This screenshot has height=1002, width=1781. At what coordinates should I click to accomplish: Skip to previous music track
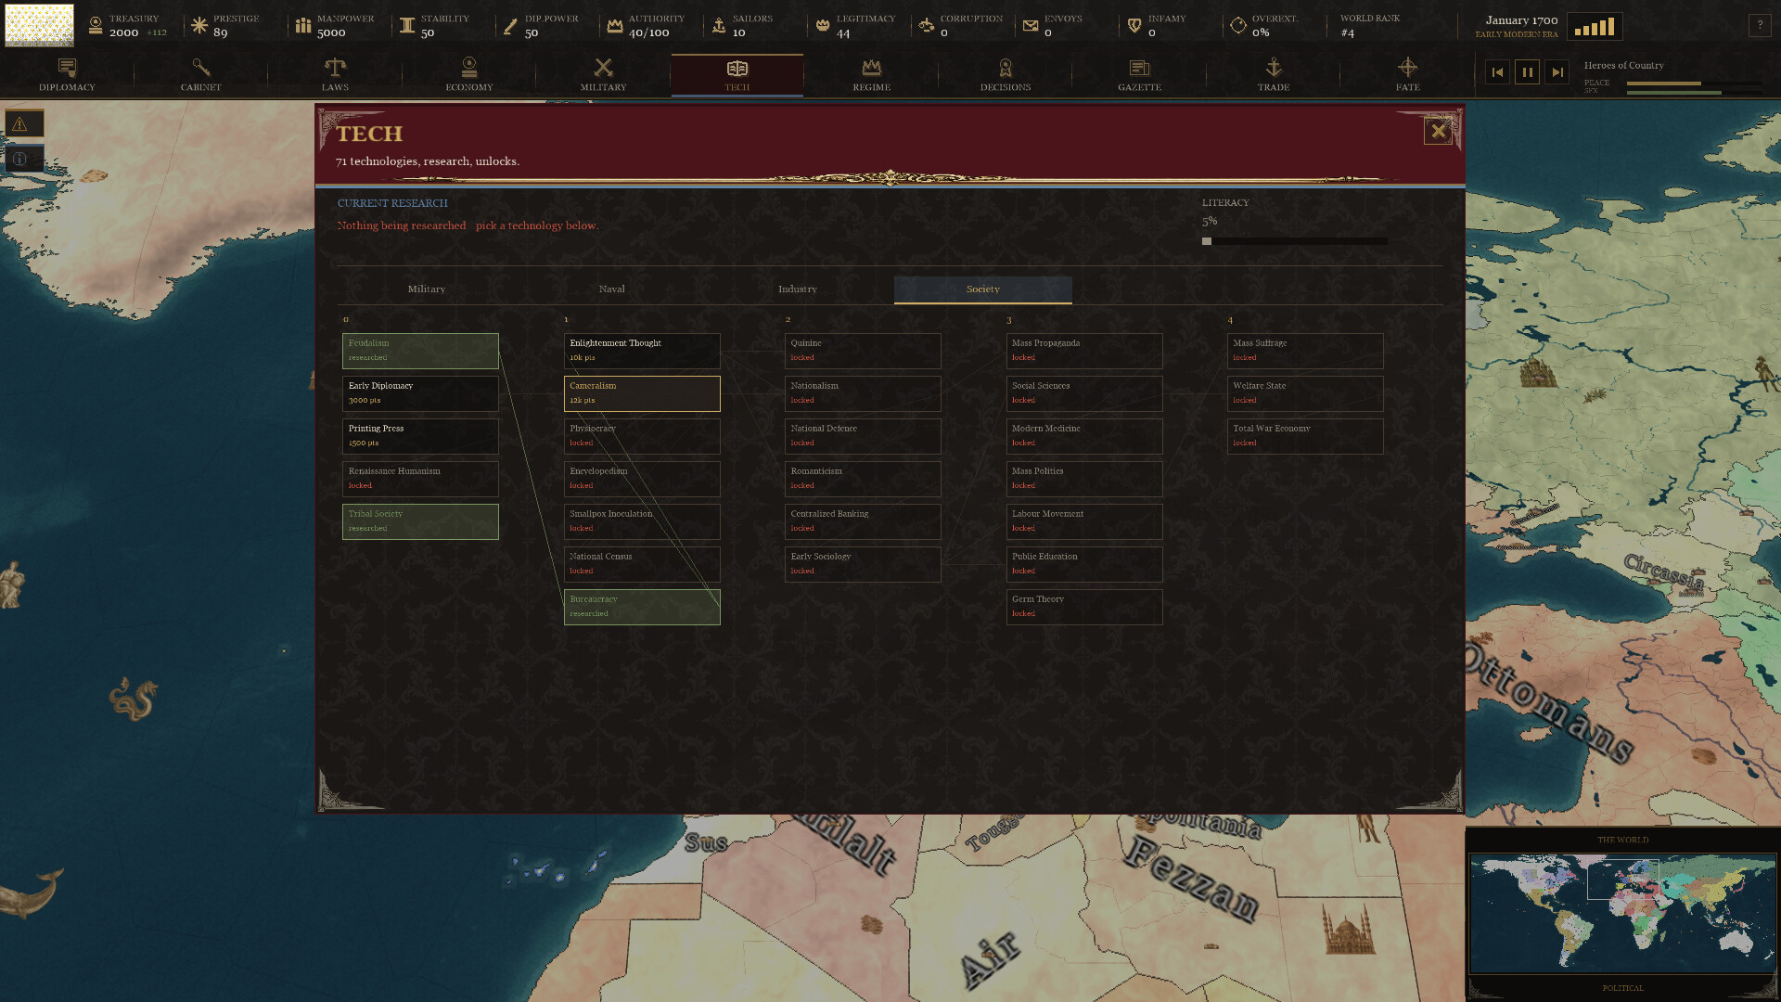click(x=1497, y=71)
